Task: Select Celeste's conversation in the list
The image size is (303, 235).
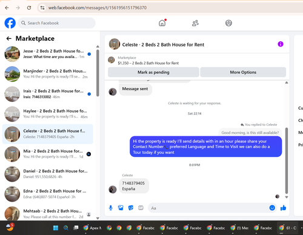Action: 48,134
